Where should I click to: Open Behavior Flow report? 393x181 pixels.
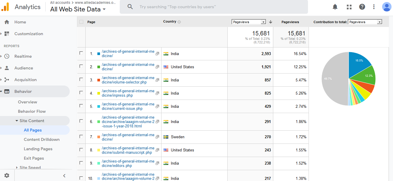click(x=32, y=111)
